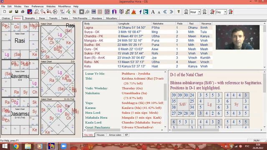Save the chart with the floppy disk icon
Screen dimensions: 267x150
pos(17,12)
